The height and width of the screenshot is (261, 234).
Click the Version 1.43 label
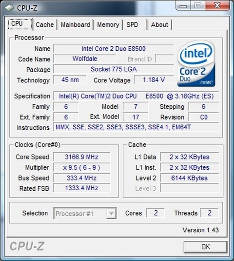click(x=200, y=230)
